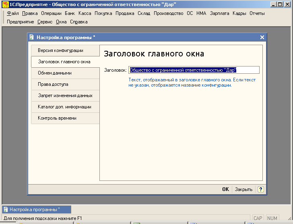Click the large Заголовок главного окна heading
Image resolution: width=293 pixels, height=224 pixels.
point(154,54)
